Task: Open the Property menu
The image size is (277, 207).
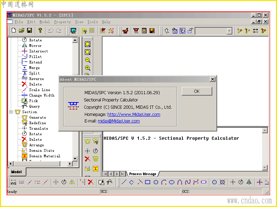Action: 63,22
